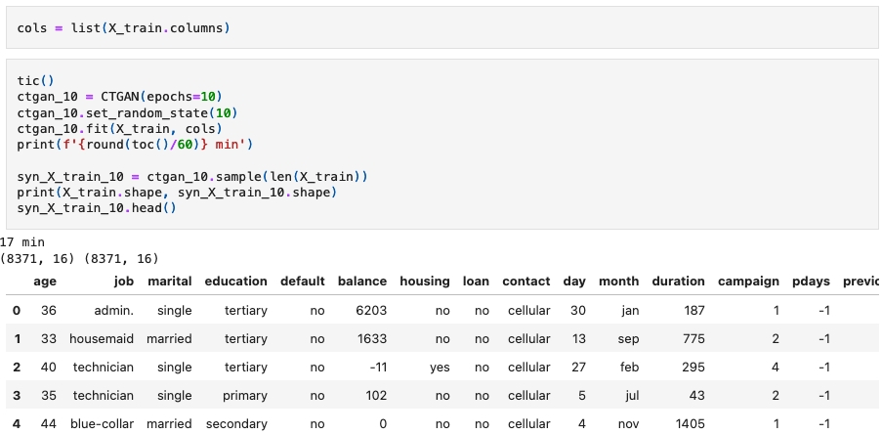882x434 pixels.
Task: Click the '17 min' output text
Action: [x=22, y=241]
